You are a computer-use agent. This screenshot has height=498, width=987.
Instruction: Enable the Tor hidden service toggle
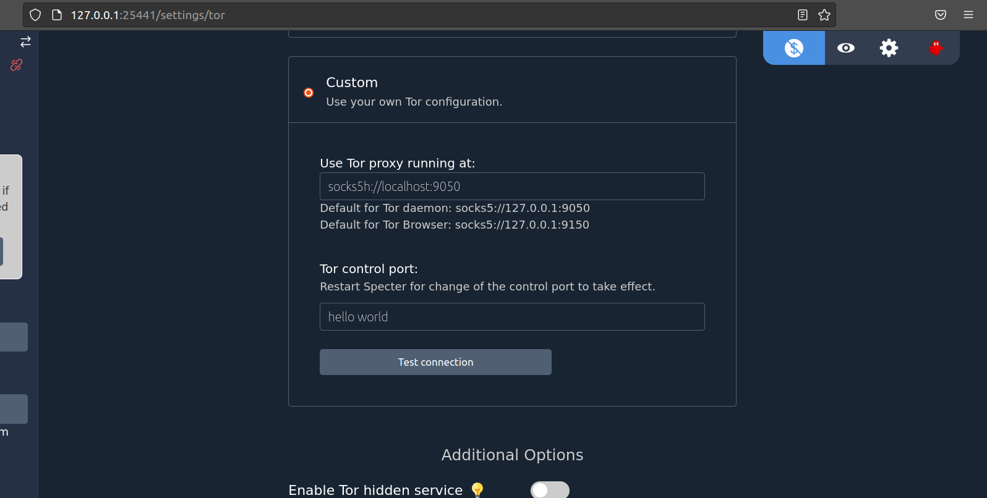click(549, 489)
